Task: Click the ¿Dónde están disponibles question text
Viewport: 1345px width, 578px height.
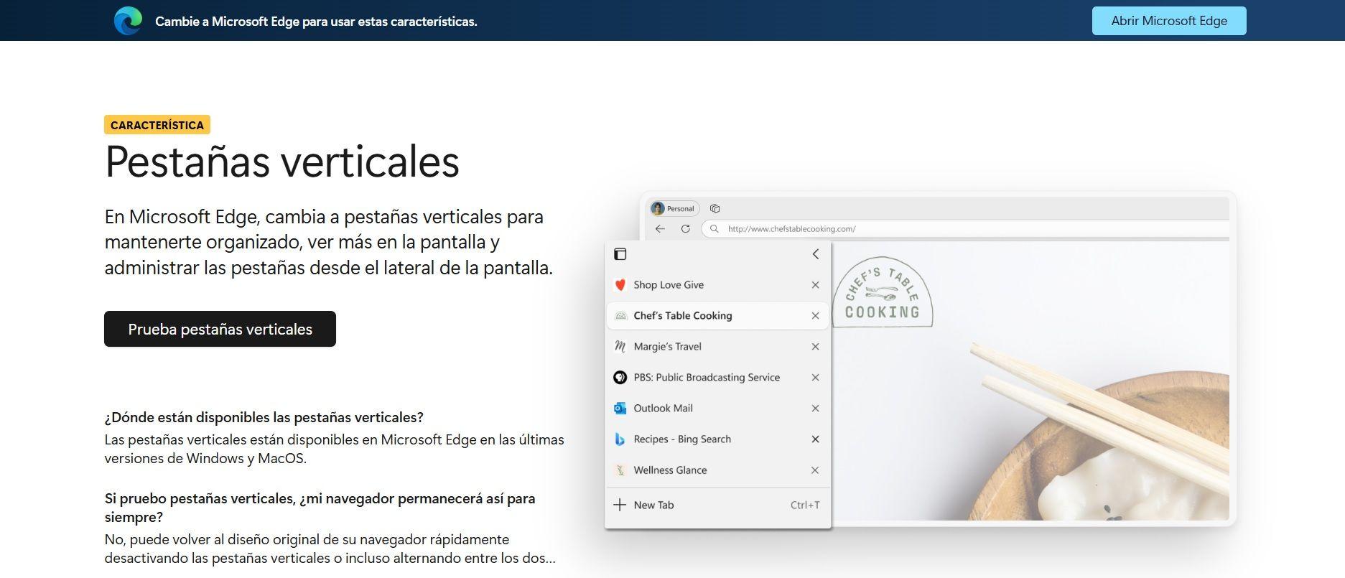Action: (264, 417)
